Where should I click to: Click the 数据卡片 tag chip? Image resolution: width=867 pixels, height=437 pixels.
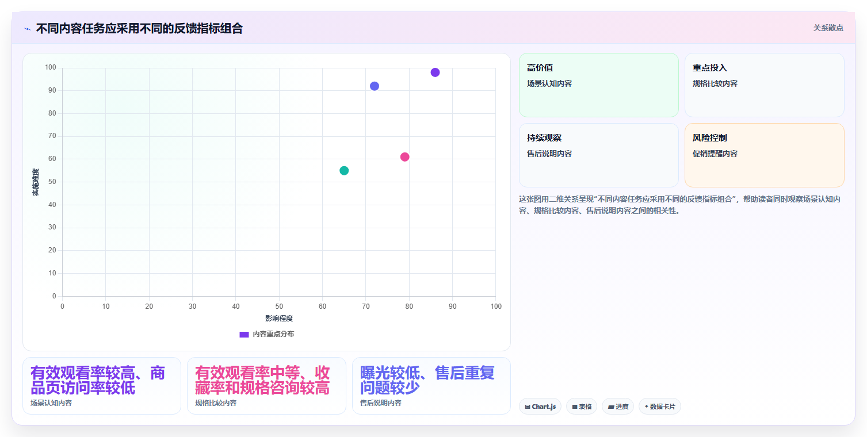coord(660,407)
